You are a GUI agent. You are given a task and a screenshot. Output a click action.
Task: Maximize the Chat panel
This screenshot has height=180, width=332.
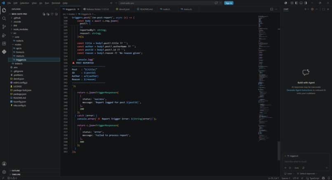[323, 9]
